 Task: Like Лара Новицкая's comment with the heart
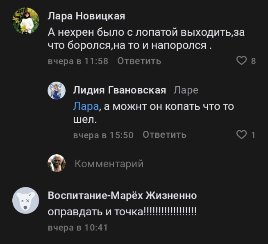tap(242, 61)
